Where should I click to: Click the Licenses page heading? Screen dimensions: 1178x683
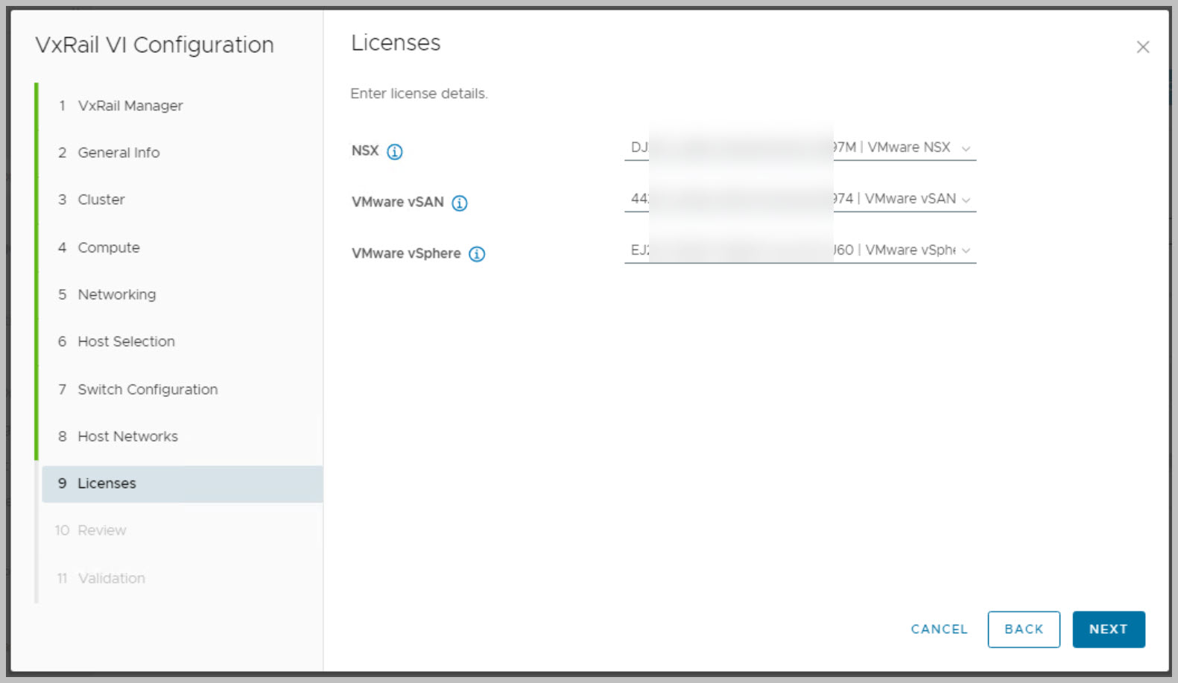pos(396,43)
